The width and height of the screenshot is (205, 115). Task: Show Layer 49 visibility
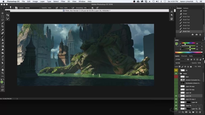[x=176, y=93]
